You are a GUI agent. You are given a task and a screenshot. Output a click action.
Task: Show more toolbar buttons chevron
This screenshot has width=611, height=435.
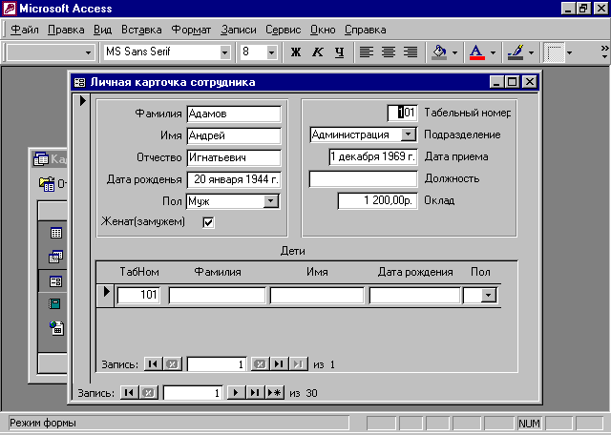click(x=604, y=52)
